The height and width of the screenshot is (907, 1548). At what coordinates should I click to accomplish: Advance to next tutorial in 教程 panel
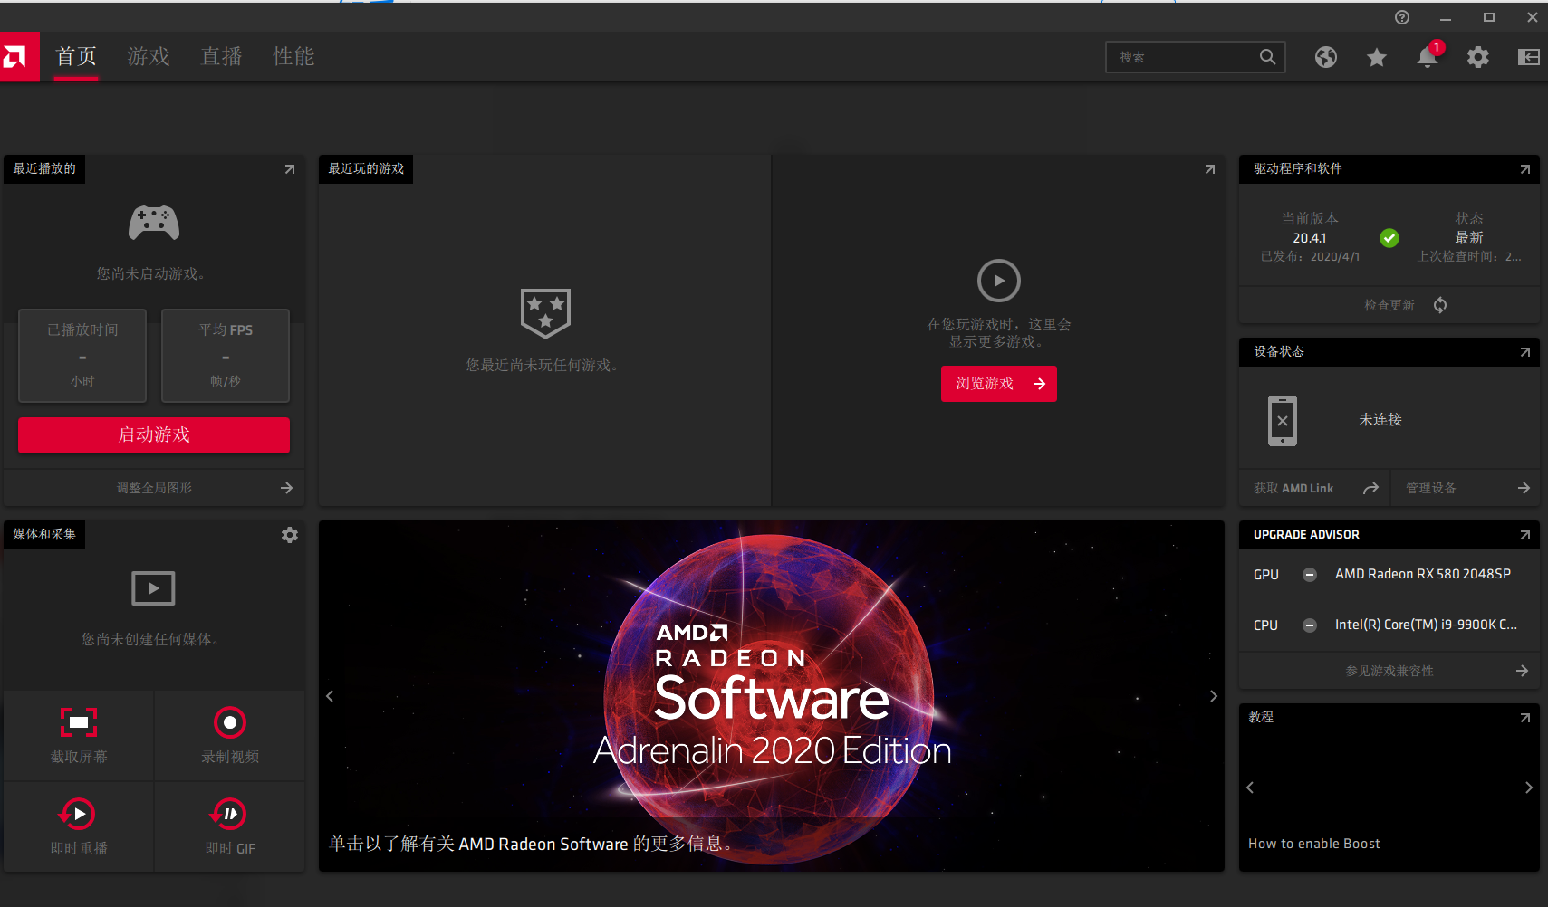[1531, 788]
